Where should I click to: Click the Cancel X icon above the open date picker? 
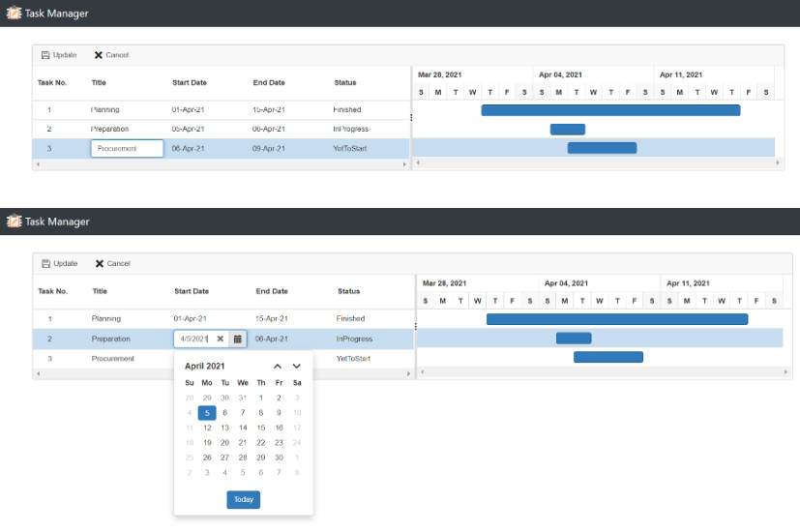click(x=100, y=263)
